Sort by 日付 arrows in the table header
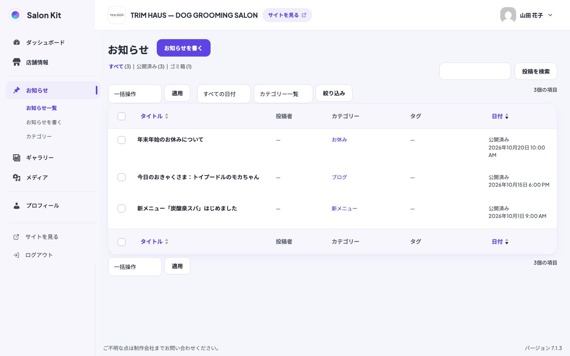The height and width of the screenshot is (356, 570). [x=507, y=116]
